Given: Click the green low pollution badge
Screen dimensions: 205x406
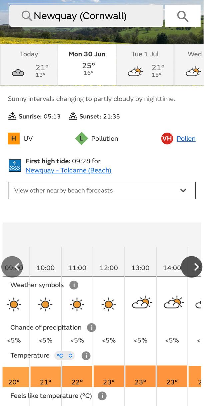Looking at the screenshot, I should (81, 138).
